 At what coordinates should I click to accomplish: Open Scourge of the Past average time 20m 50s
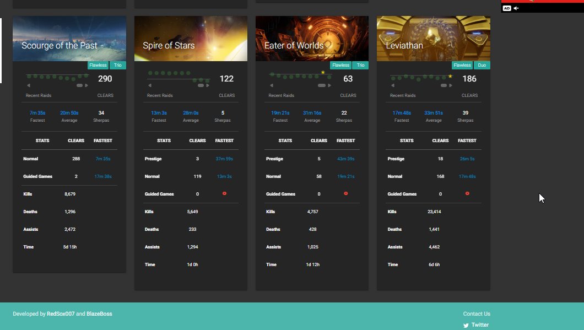click(69, 113)
